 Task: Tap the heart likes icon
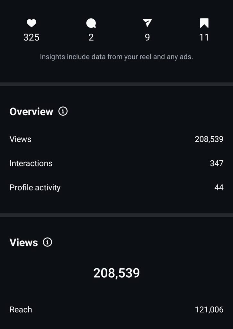pos(31,23)
